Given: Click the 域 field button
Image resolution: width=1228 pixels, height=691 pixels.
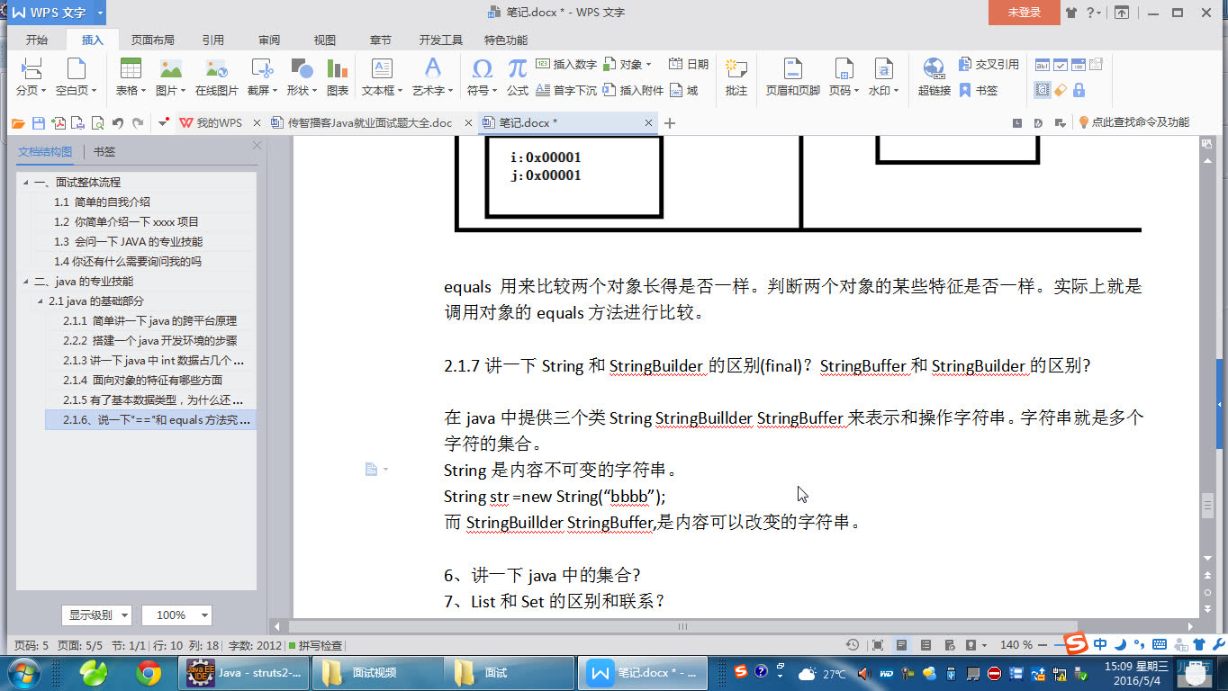Looking at the screenshot, I should click(x=683, y=90).
